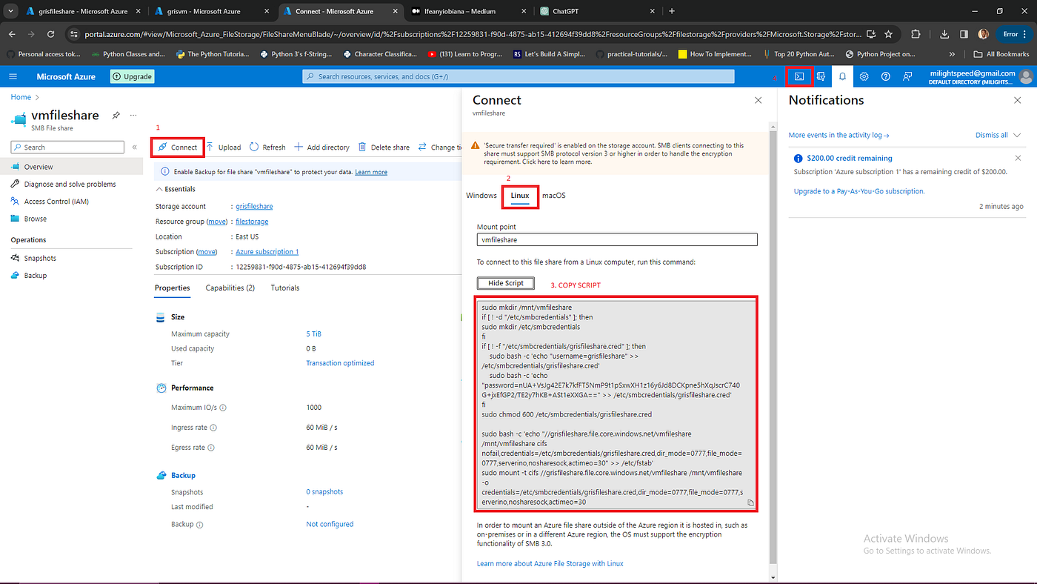Click the Azure search resources box
This screenshot has height=584, width=1037.
coord(518,76)
